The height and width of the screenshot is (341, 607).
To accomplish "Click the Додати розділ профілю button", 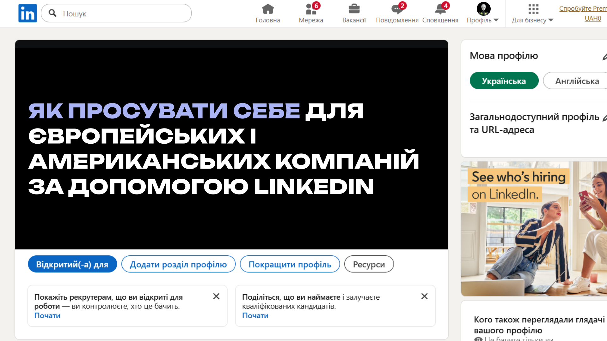I will [x=178, y=264].
